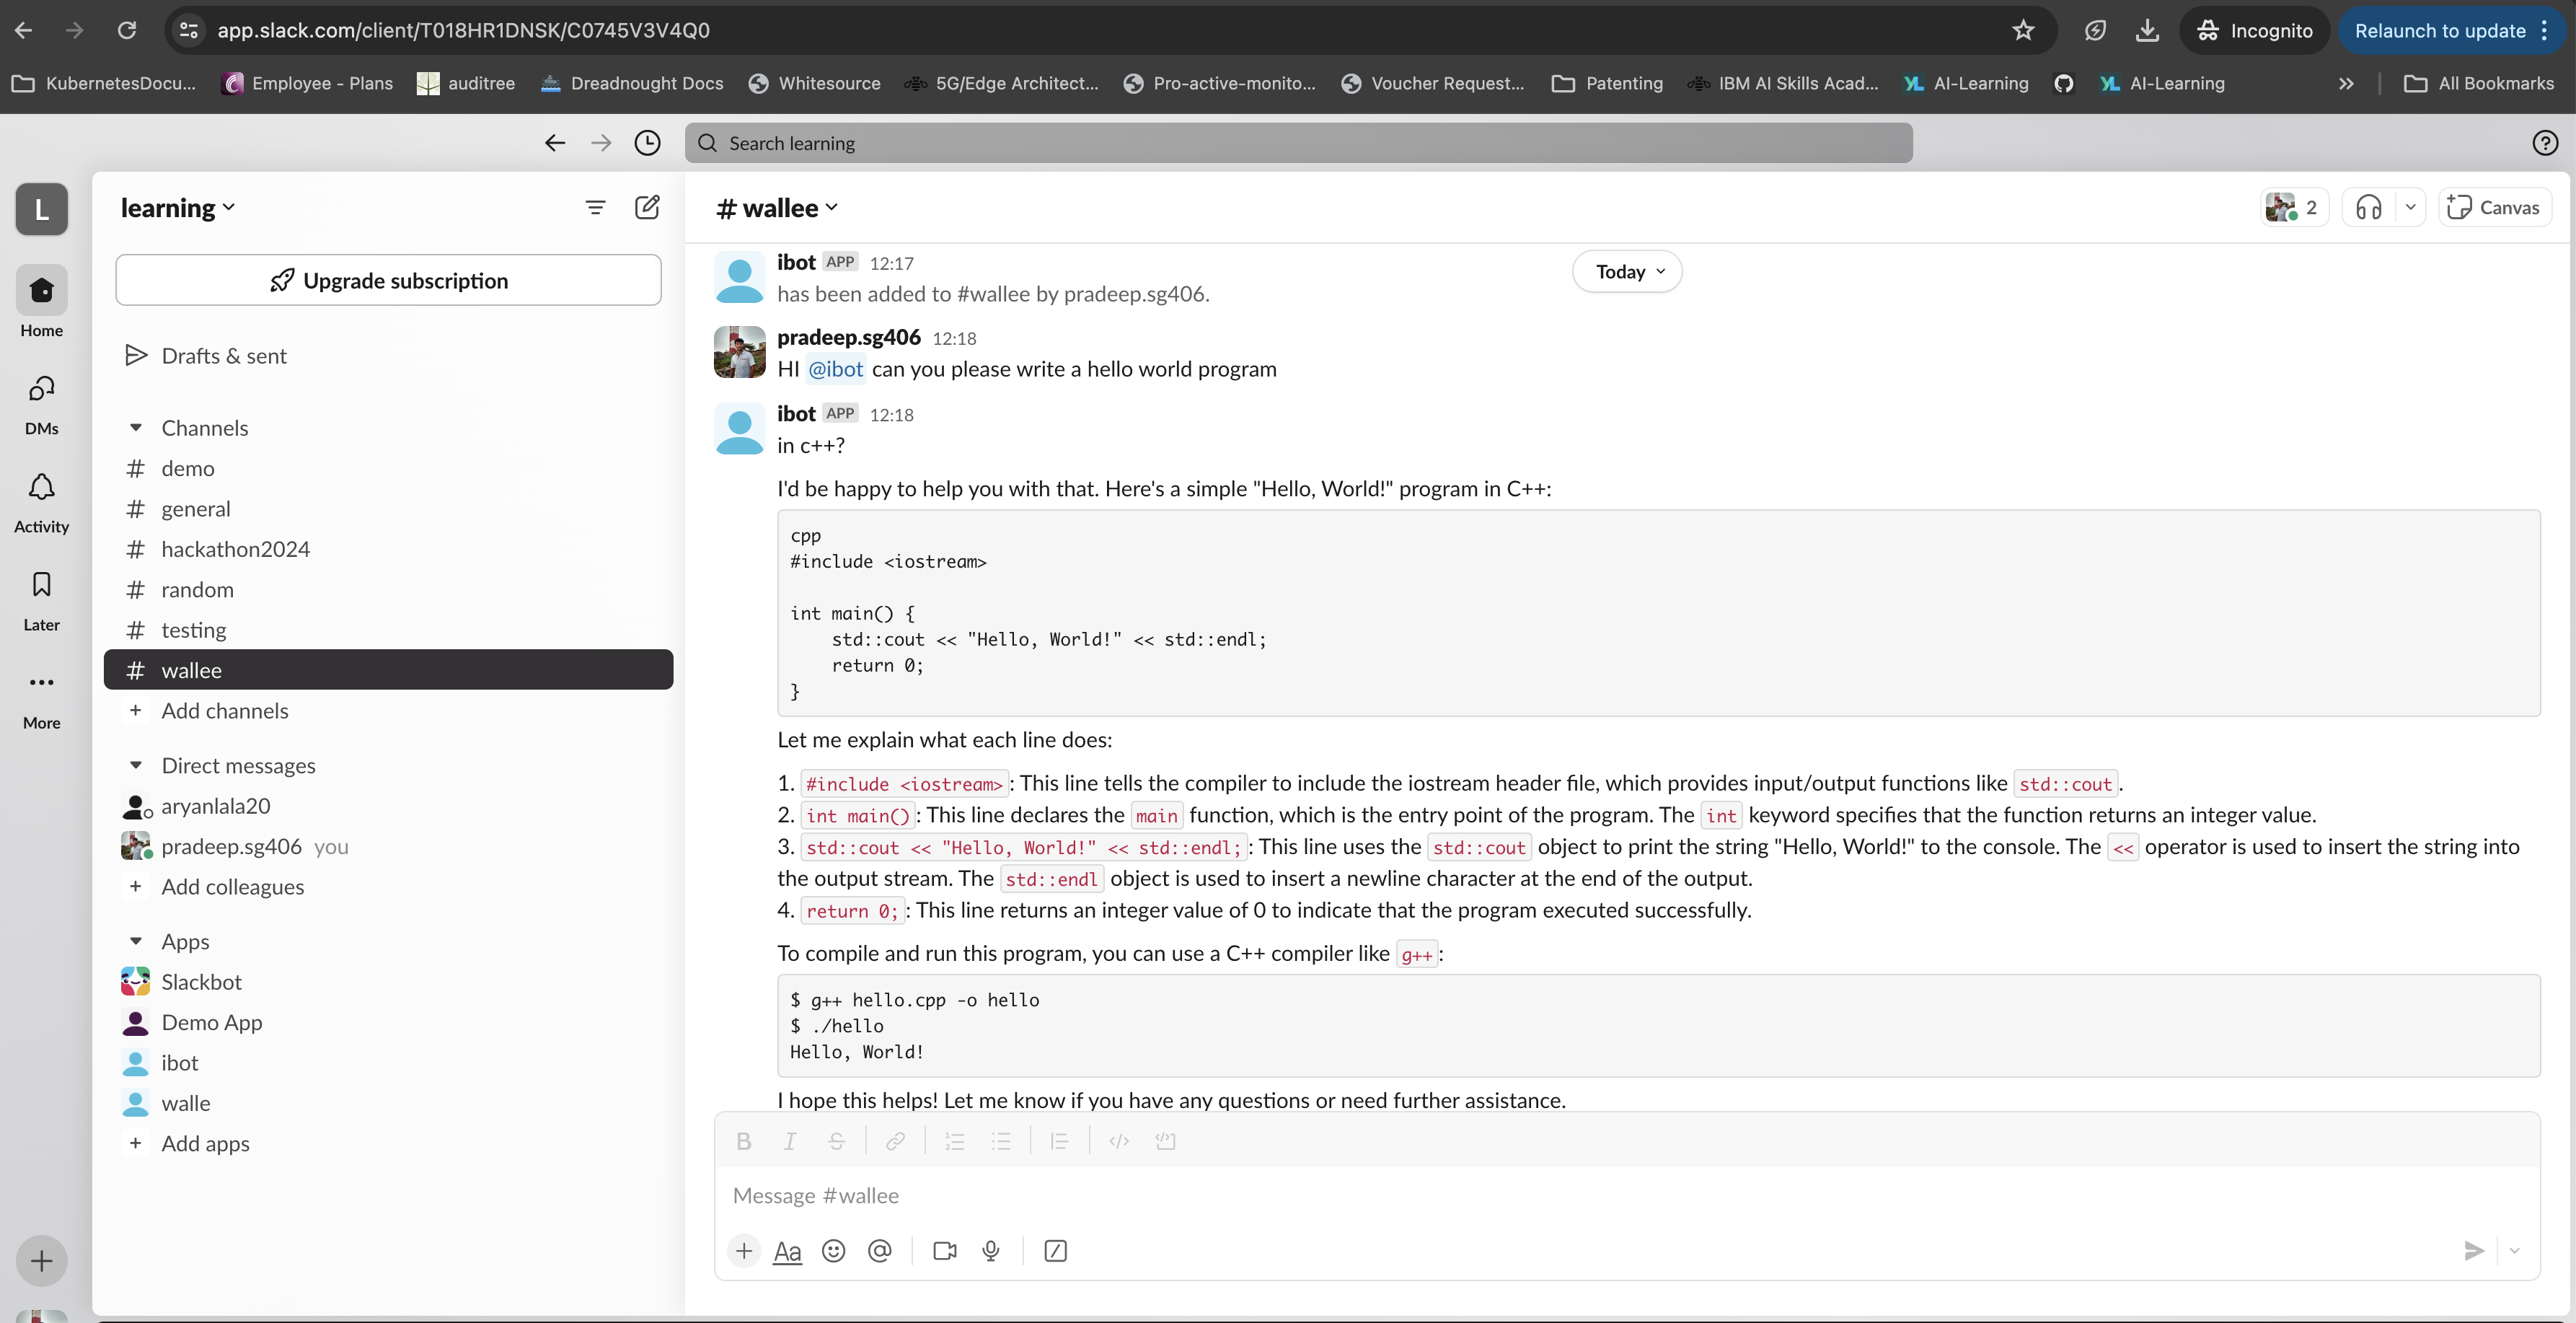Collapse the Channels section

pyautogui.click(x=136, y=428)
